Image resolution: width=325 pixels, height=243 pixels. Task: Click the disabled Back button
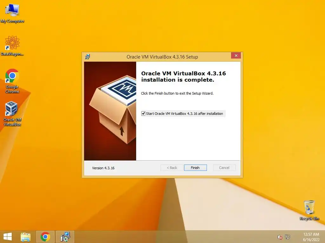pyautogui.click(x=172, y=168)
